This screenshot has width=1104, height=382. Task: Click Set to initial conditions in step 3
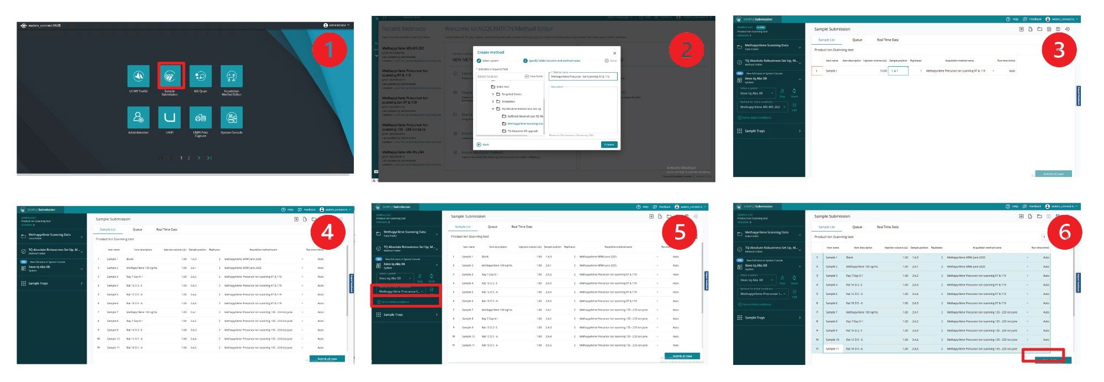[x=755, y=117]
